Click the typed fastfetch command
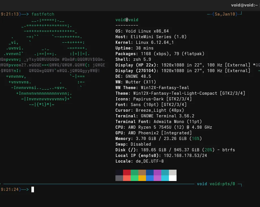The width and height of the screenshot is (260, 207). click(x=43, y=14)
